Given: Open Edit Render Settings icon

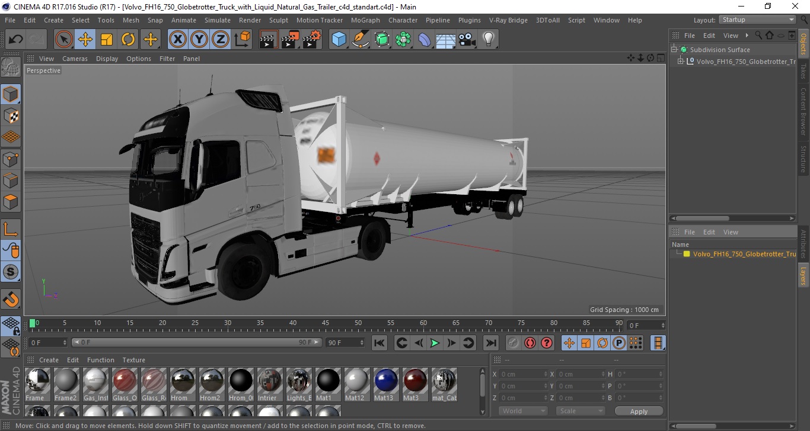Looking at the screenshot, I should pyautogui.click(x=311, y=40).
